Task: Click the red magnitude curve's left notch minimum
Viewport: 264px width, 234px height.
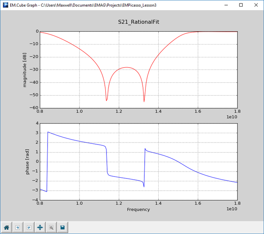Action: pyautogui.click(x=106, y=100)
